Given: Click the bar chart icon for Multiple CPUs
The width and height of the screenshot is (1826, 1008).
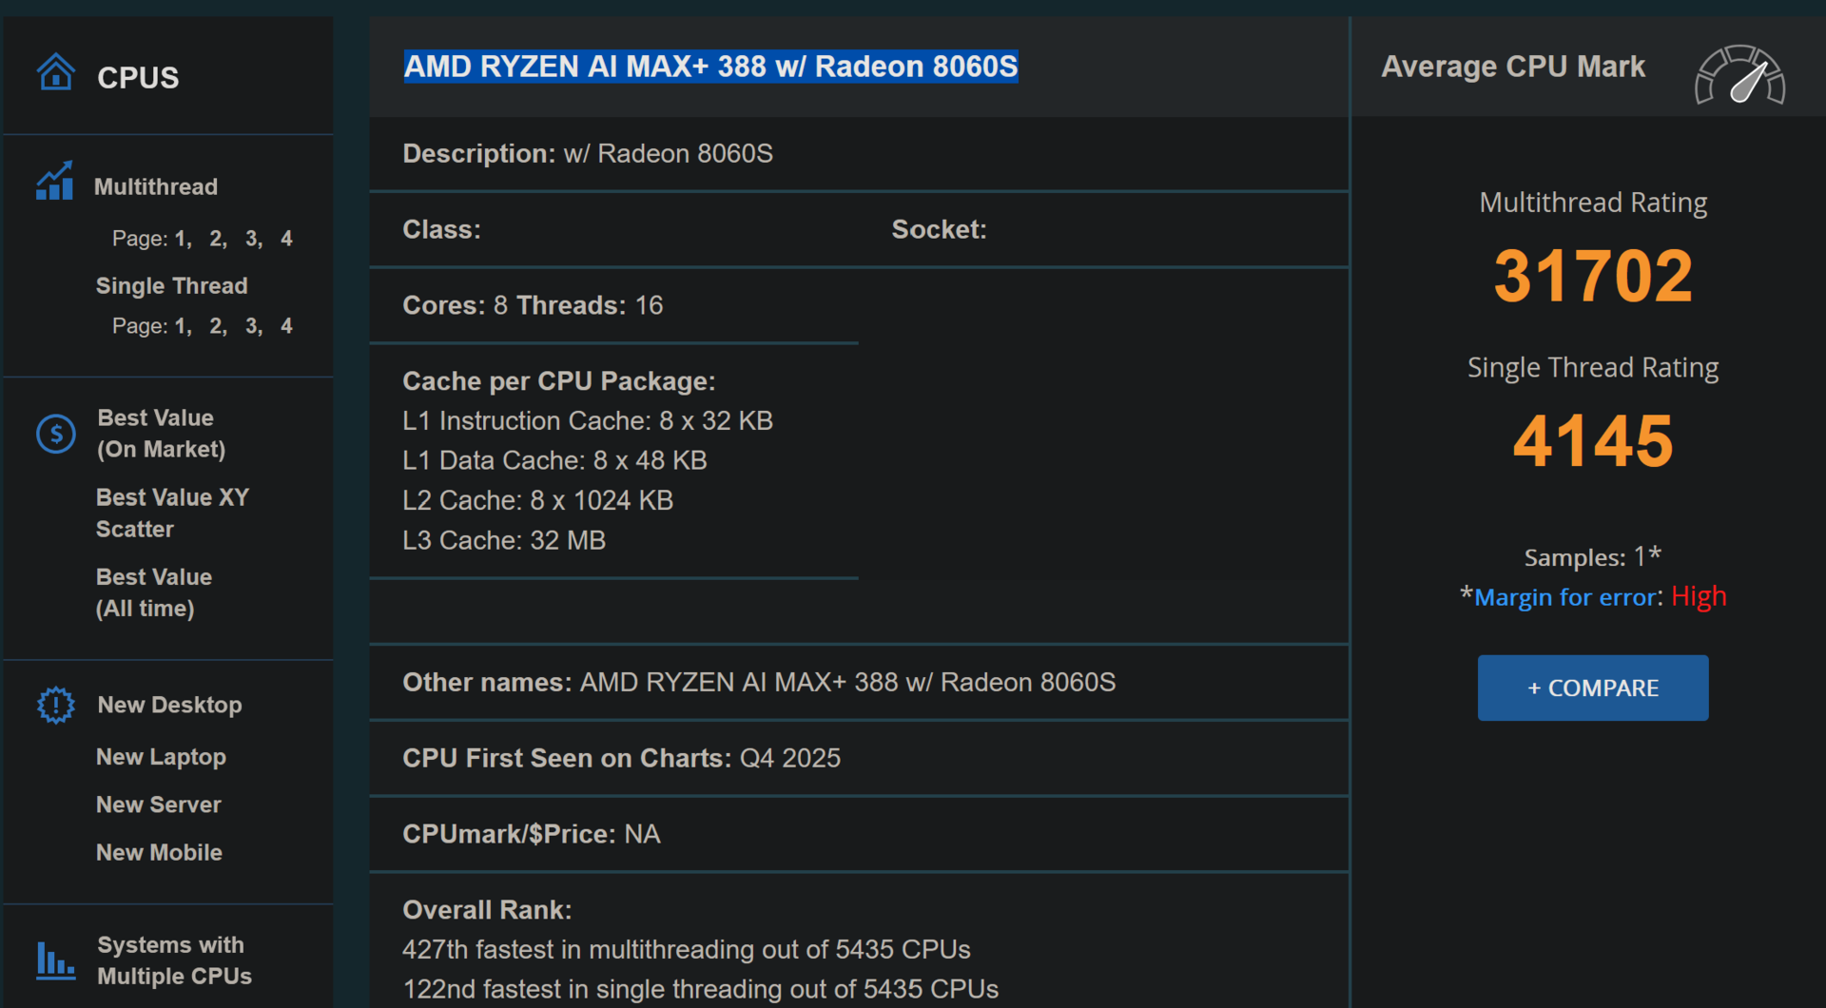Looking at the screenshot, I should click(55, 960).
